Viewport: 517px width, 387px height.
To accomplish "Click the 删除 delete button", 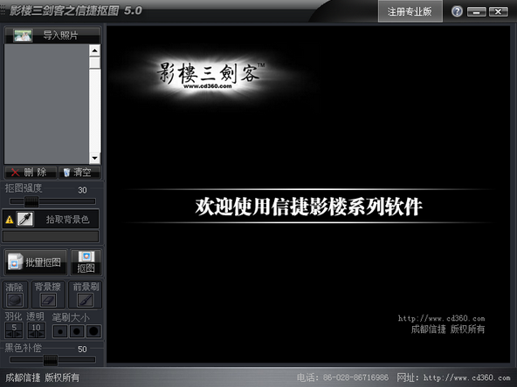I will click(x=31, y=172).
